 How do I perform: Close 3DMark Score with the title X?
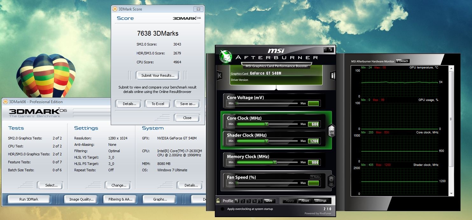(x=198, y=9)
